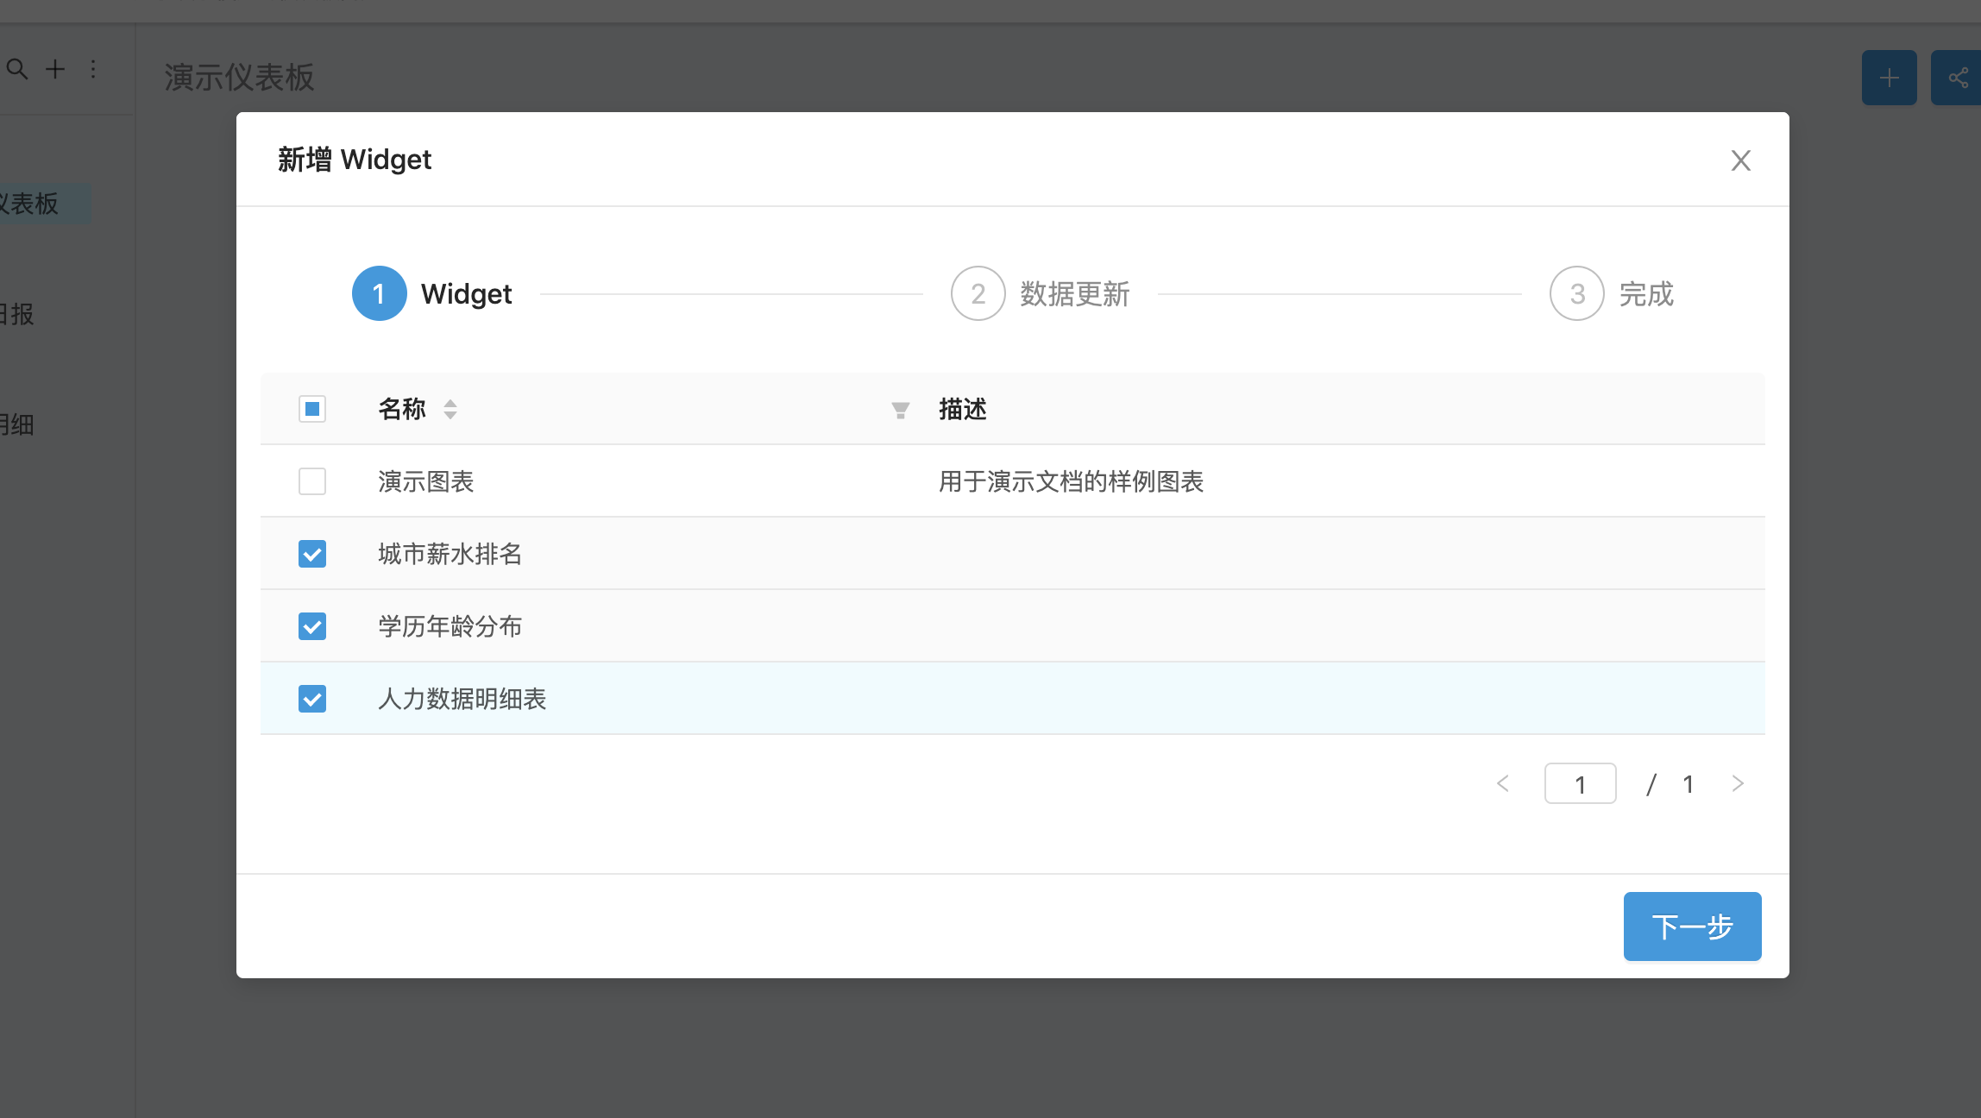Click the blue add widget button
This screenshot has width=1981, height=1118.
(1889, 78)
